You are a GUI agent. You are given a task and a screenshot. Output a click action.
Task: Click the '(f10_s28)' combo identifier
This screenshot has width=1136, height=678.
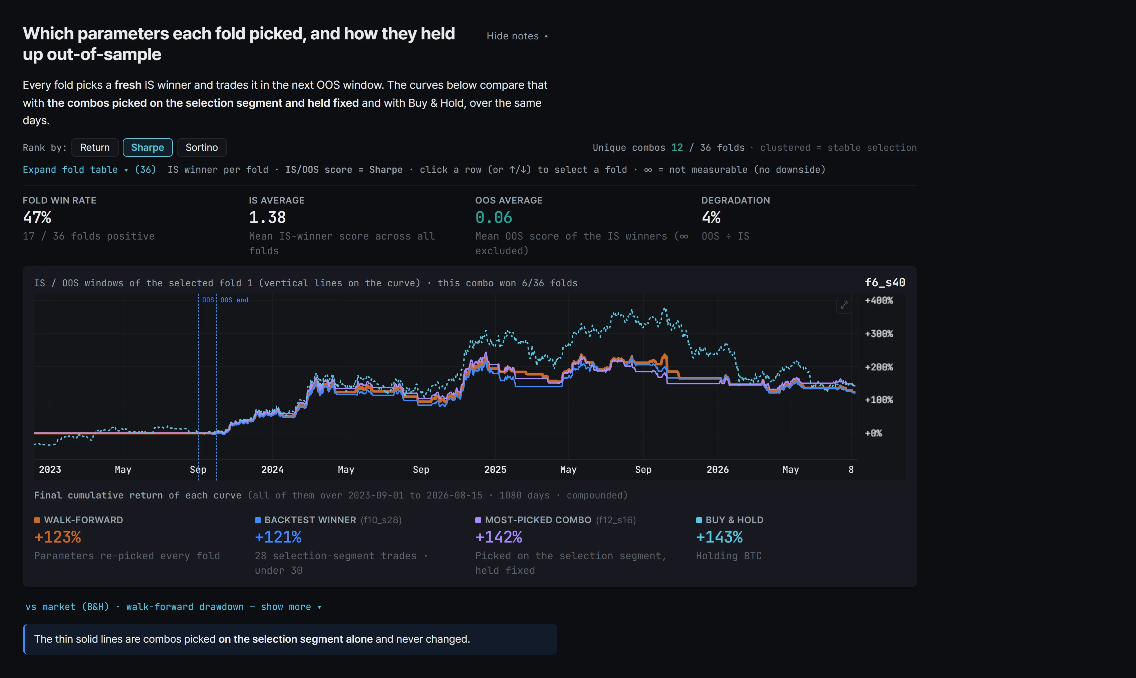coord(381,520)
